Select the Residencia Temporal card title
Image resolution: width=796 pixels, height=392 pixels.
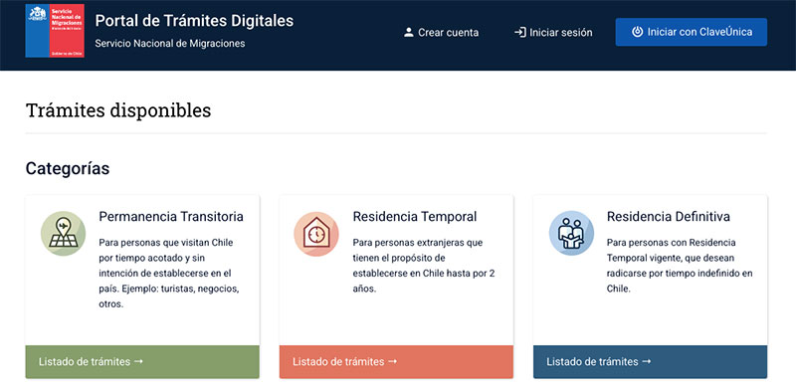click(415, 217)
